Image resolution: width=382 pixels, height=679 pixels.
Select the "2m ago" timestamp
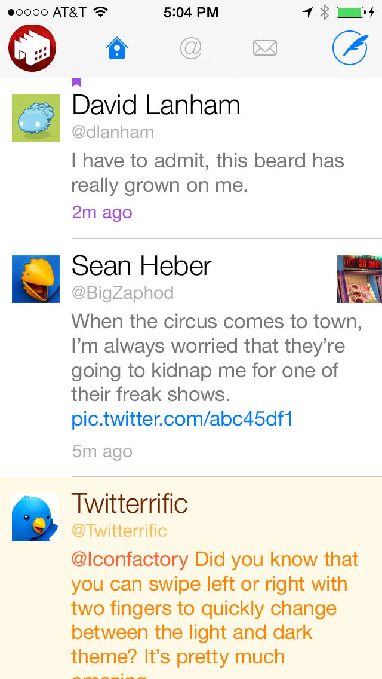coord(102,212)
